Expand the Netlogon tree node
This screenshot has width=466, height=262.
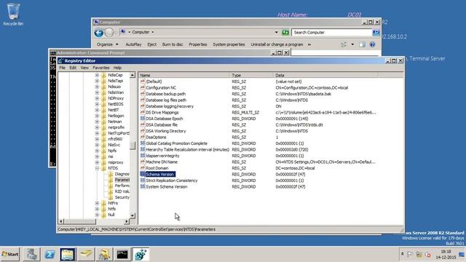(x=97, y=116)
